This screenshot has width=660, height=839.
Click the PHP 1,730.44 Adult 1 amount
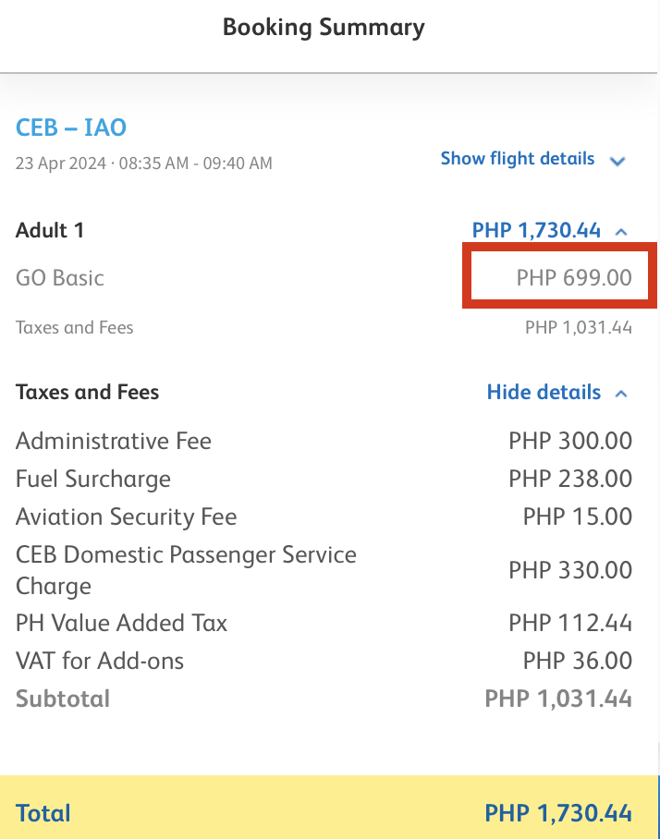click(536, 231)
